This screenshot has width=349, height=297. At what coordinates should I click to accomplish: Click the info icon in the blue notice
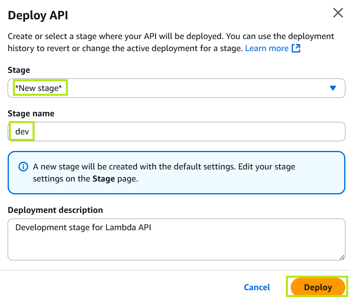(x=24, y=167)
